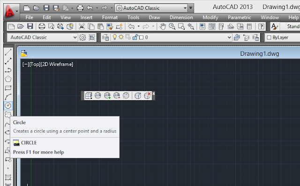
Task: Open the Properties palette icon
Action: click(x=202, y=26)
